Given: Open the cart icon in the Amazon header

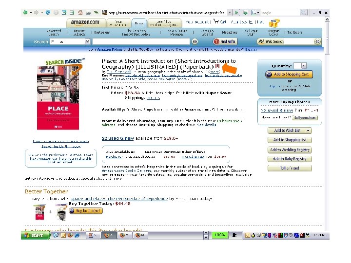Looking at the screenshot, I should pos(216,21).
